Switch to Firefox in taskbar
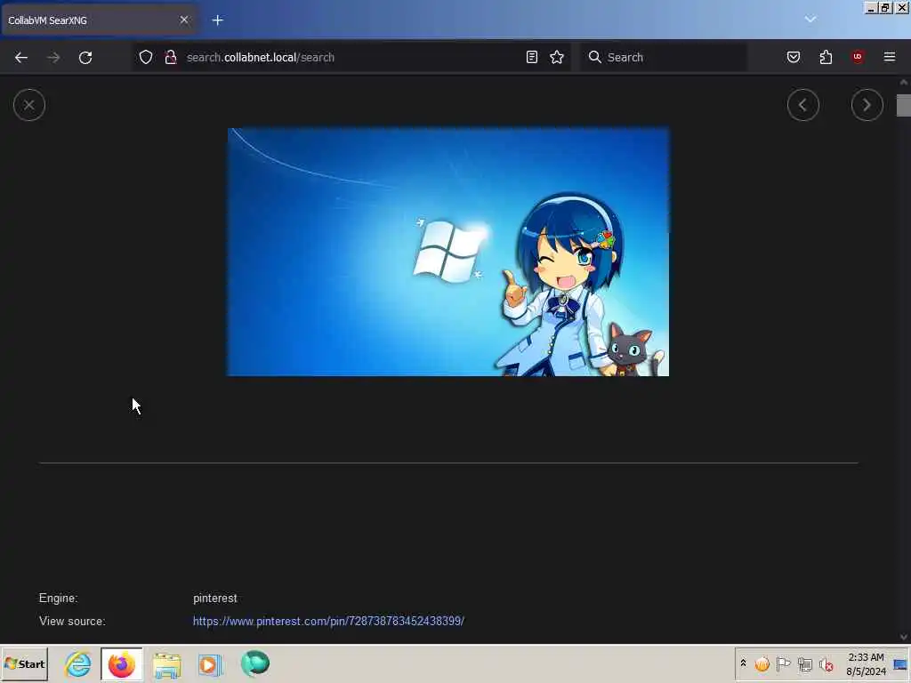 [121, 663]
